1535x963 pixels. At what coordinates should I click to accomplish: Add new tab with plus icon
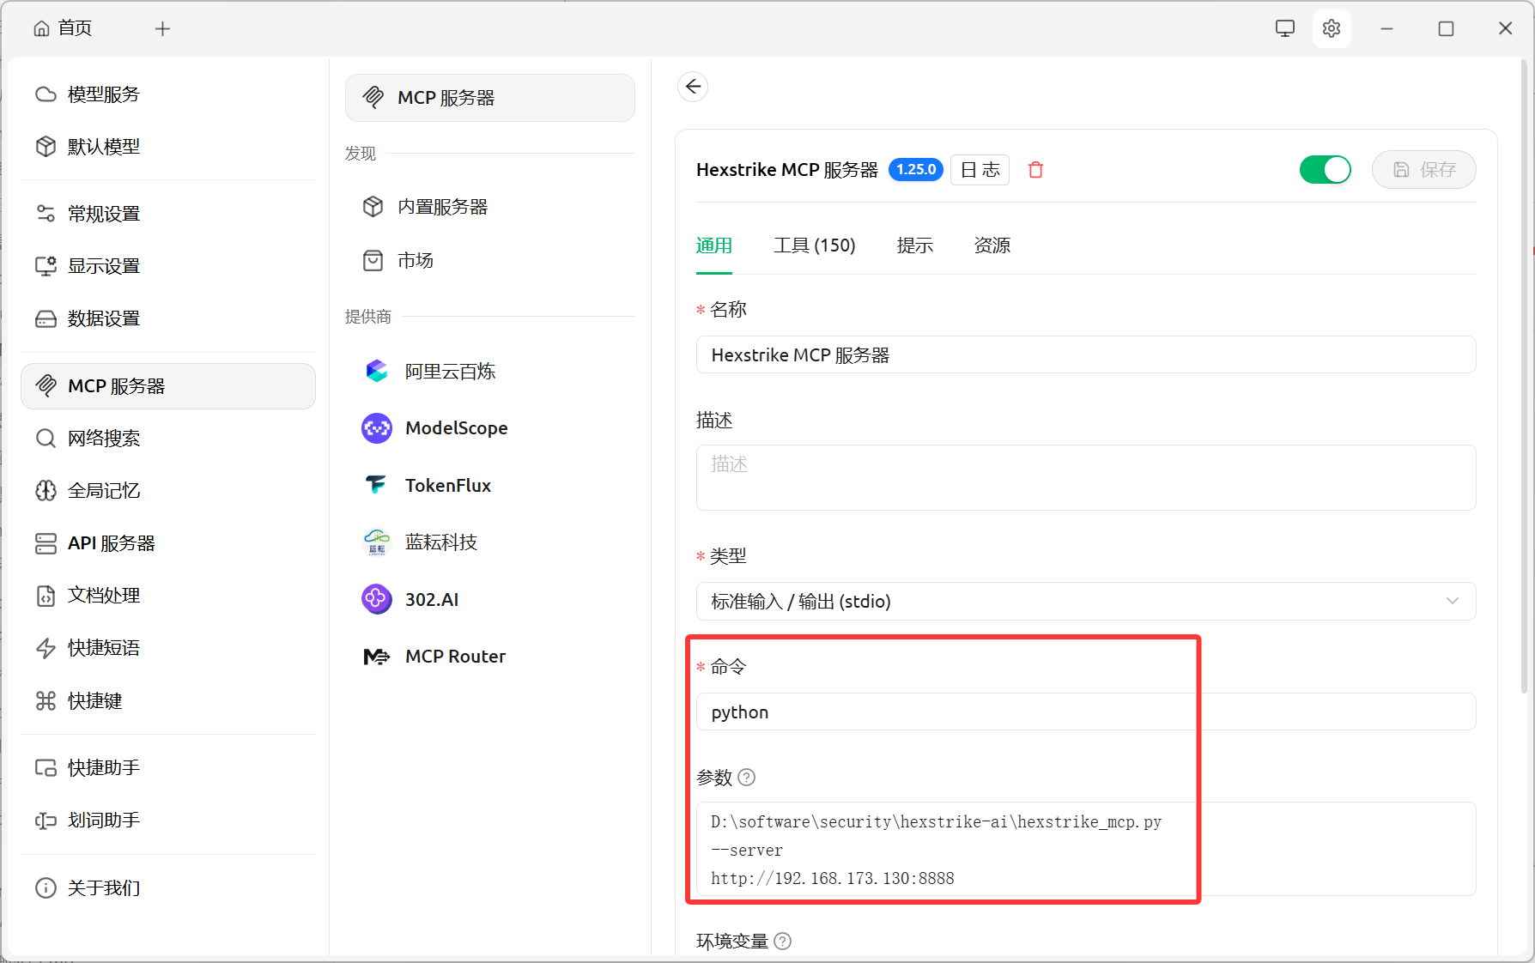tap(162, 29)
